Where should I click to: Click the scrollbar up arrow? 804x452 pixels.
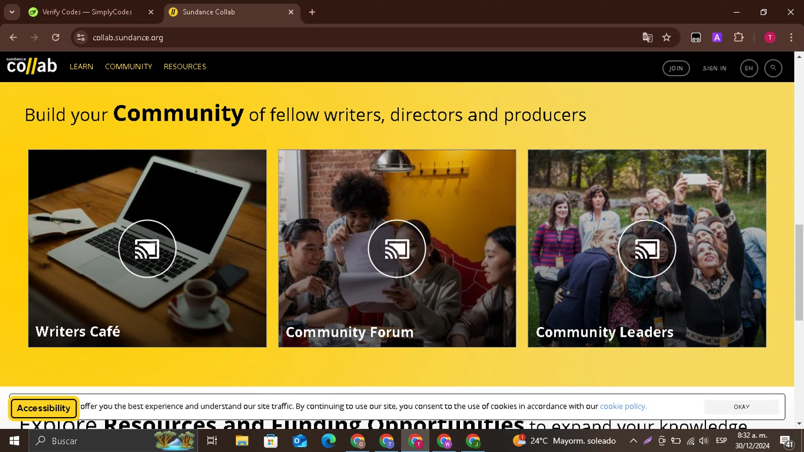pos(799,56)
